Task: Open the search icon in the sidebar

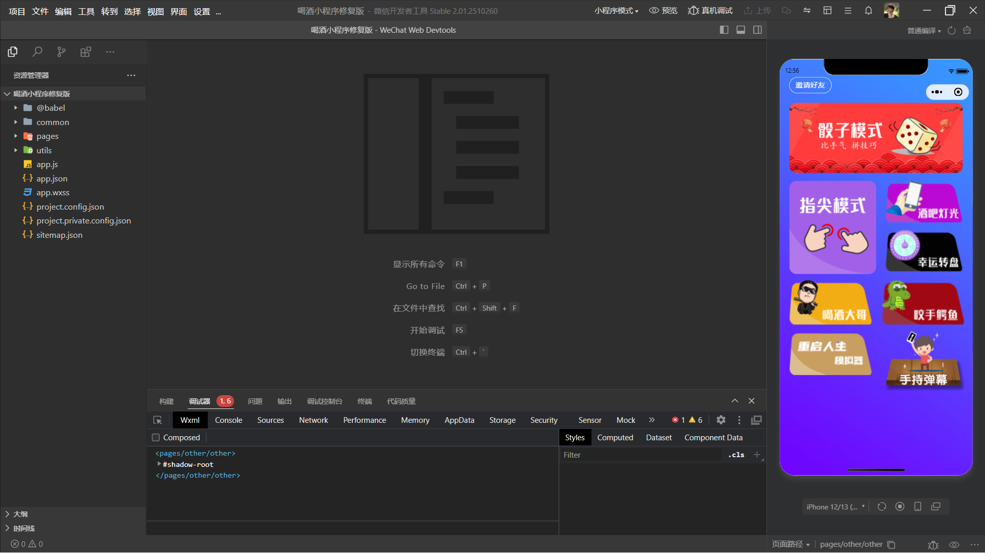Action: pyautogui.click(x=37, y=52)
